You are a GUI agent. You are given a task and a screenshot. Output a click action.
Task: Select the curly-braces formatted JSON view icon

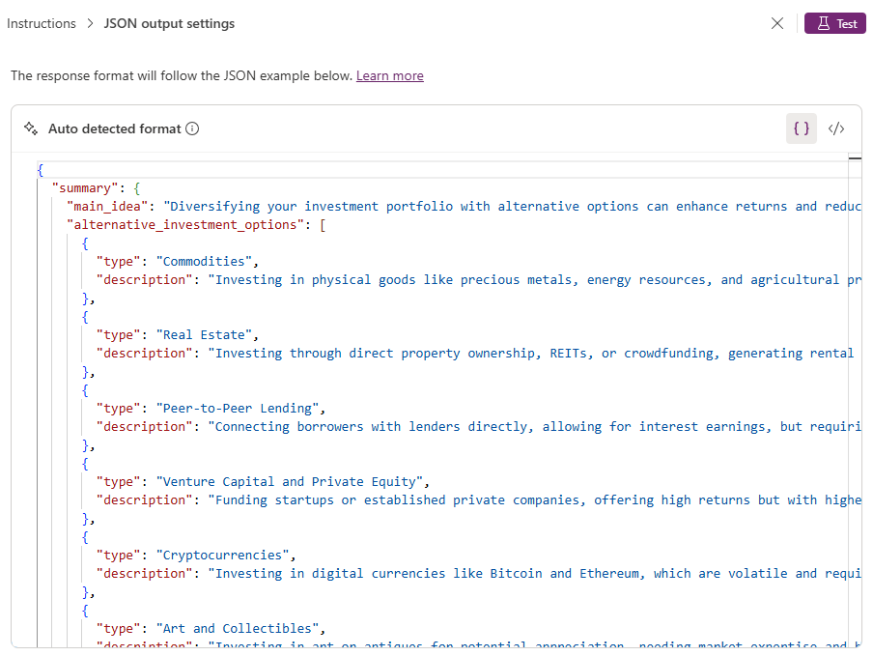point(802,128)
